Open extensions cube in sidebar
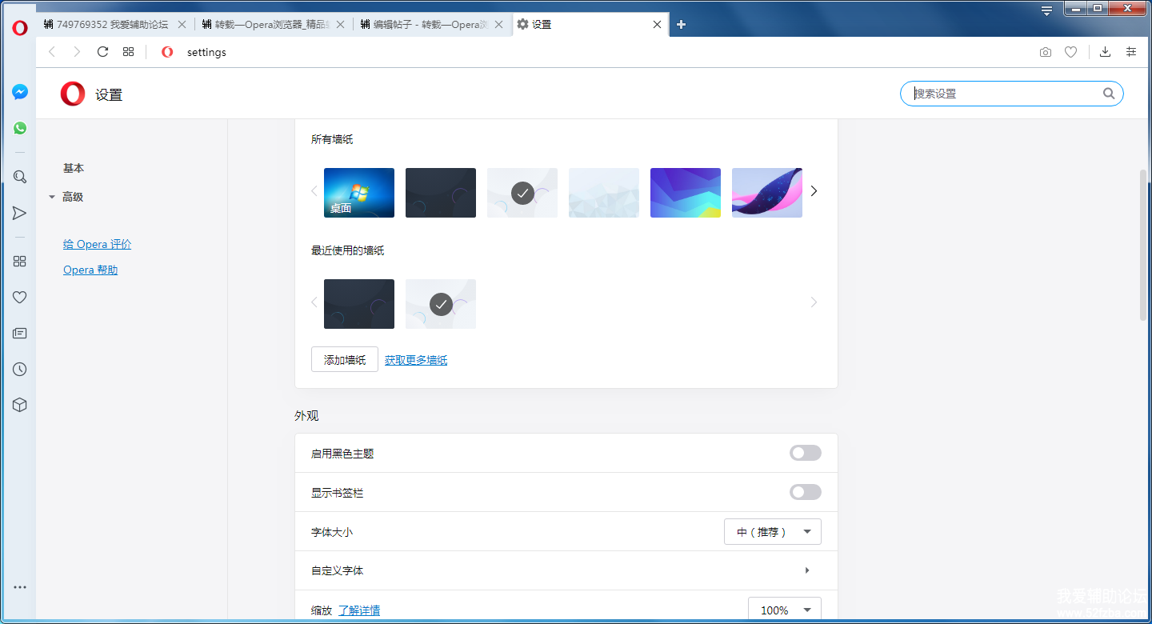The image size is (1152, 624). coord(20,405)
